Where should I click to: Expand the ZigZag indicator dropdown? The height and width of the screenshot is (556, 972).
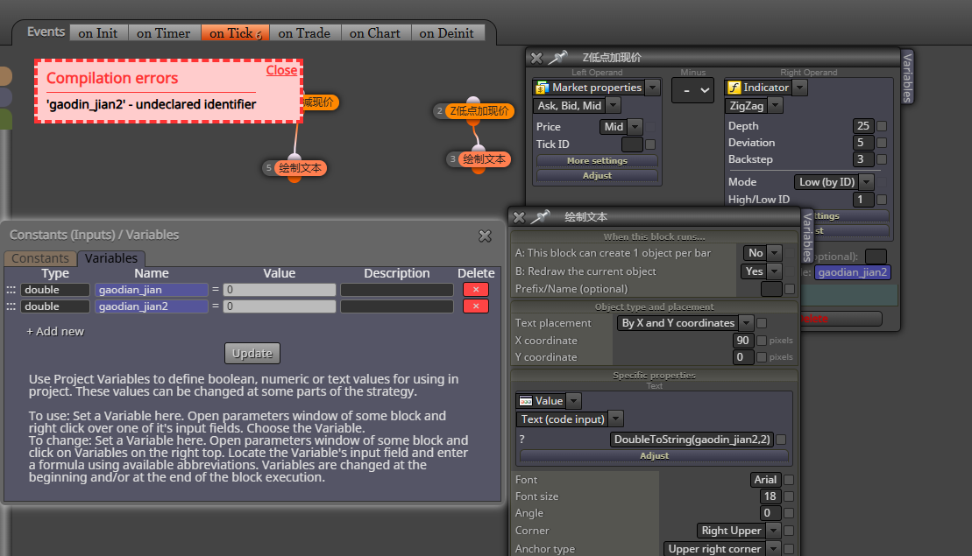pyautogui.click(x=775, y=105)
